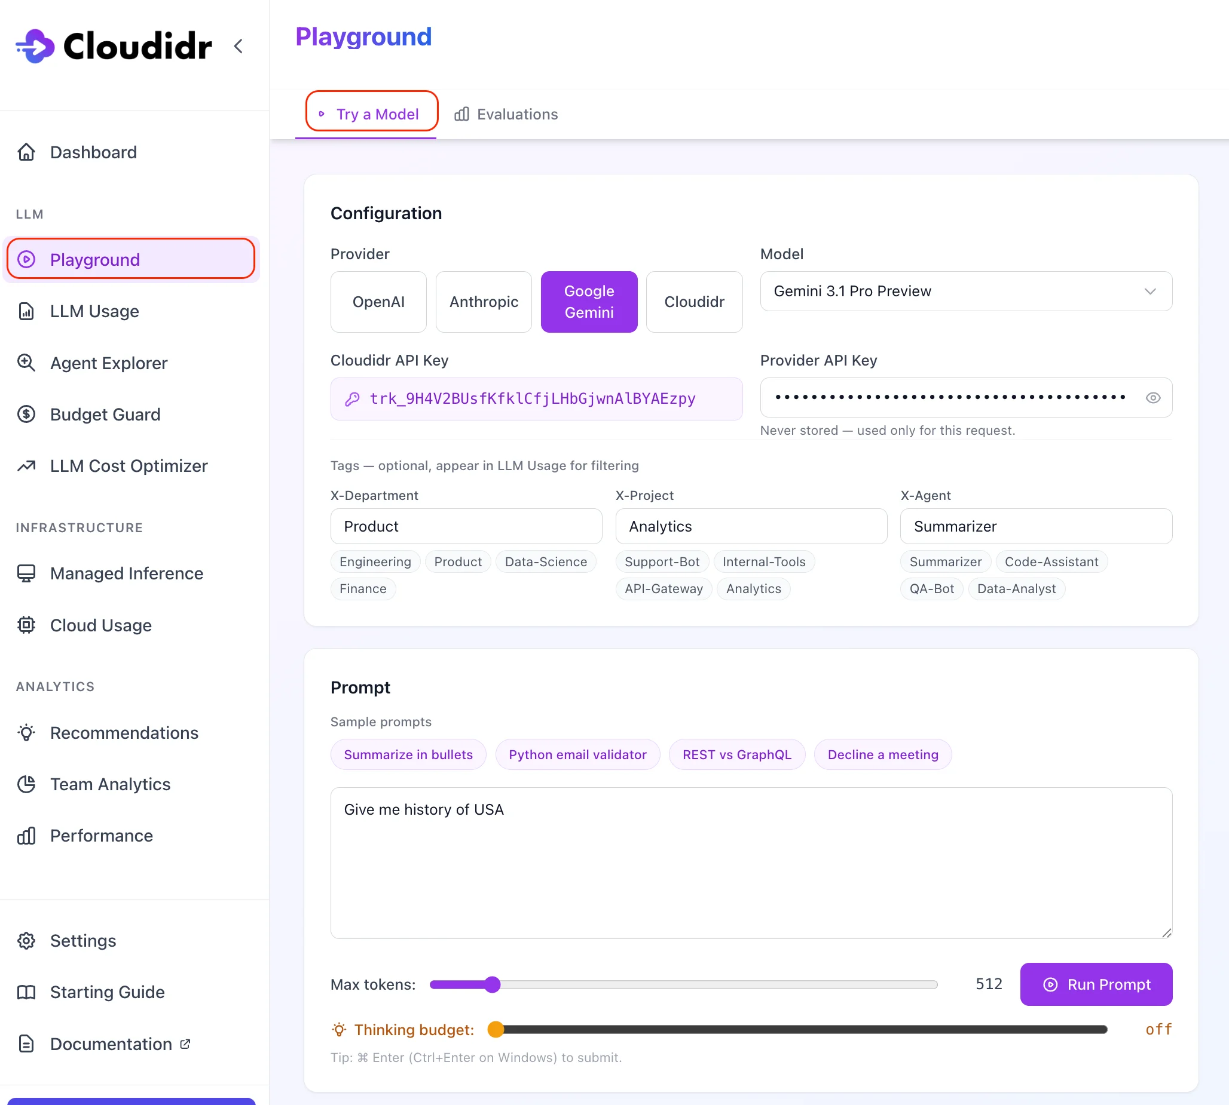Open the Evaluations tab

click(506, 114)
